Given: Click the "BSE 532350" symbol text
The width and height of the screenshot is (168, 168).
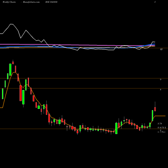Looking at the screenshot, I should (x=51, y=2).
